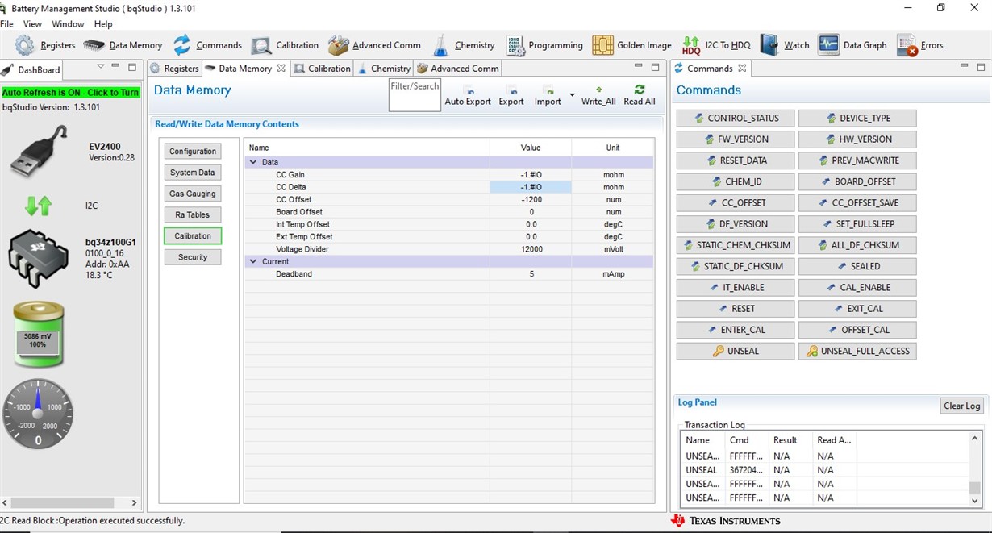Send the RESET command
The width and height of the screenshot is (992, 533).
736,309
